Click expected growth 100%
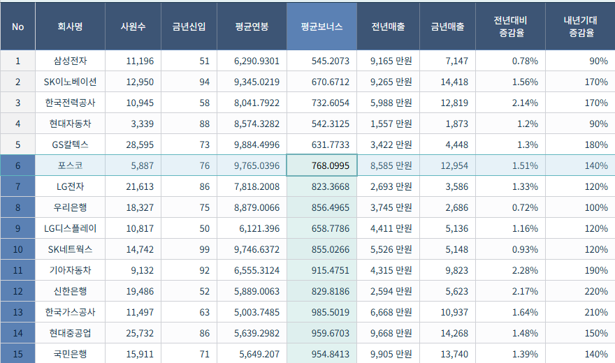 [x=580, y=207]
